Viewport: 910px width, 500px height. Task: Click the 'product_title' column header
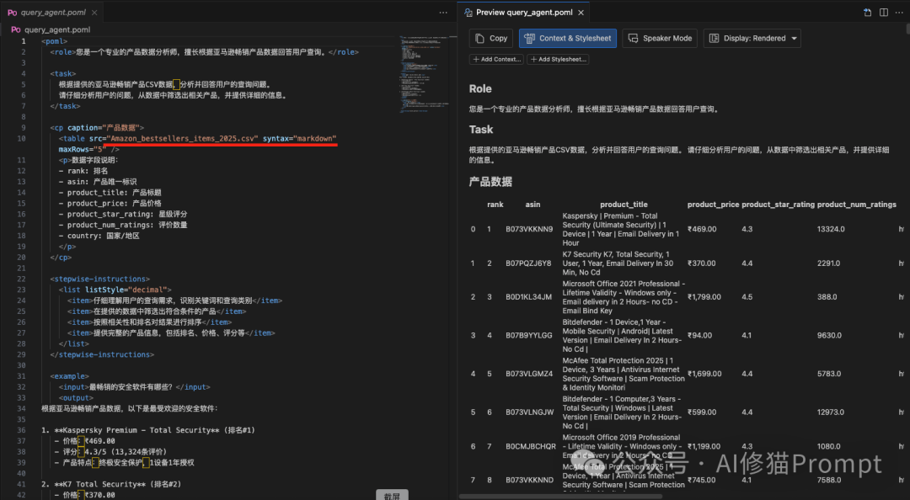click(x=624, y=205)
